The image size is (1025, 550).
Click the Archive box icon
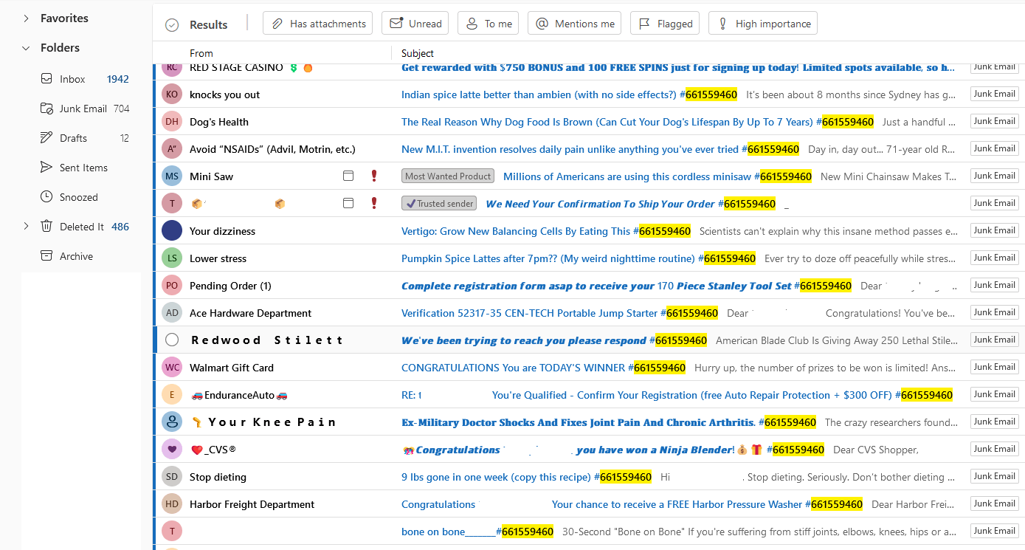point(46,256)
